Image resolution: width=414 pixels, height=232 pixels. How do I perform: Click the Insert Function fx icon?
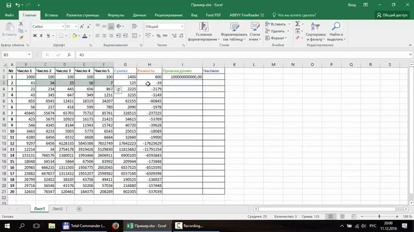(x=69, y=55)
